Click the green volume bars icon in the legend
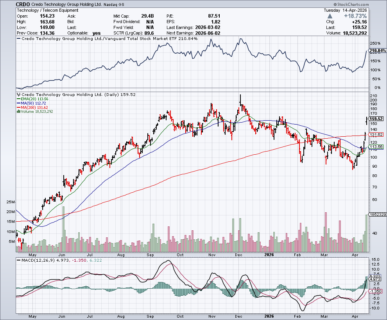Screen dimensions: 387x320 tap(18, 112)
